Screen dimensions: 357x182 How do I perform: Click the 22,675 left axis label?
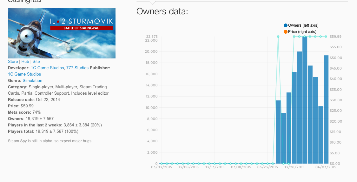(152, 37)
